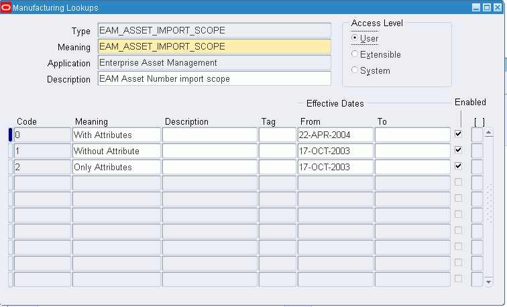The height and width of the screenshot is (307, 507).
Task: Click the To date field of Without Attribute row
Action: click(412, 151)
